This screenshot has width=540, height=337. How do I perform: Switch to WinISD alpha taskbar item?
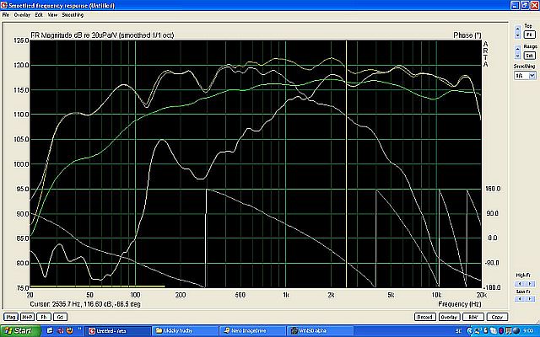click(320, 331)
